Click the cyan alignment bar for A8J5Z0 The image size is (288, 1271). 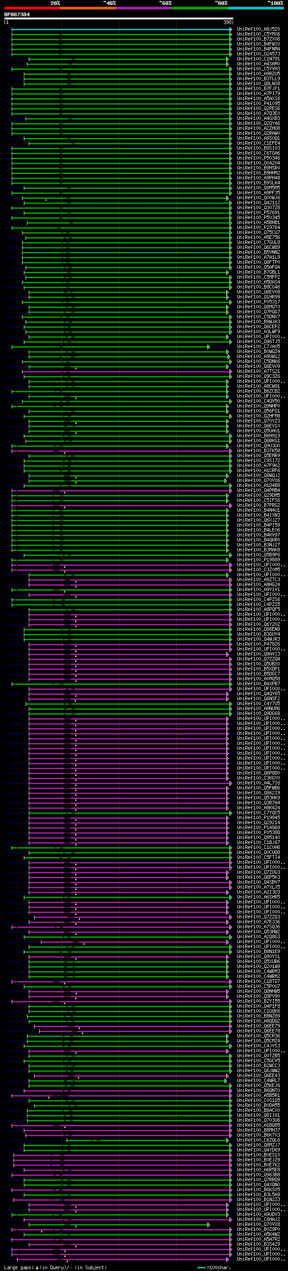click(121, 30)
